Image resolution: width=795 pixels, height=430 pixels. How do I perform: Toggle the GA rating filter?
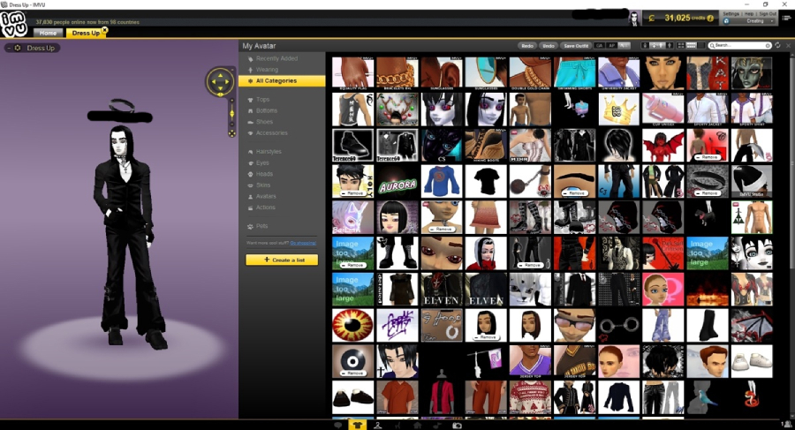(x=600, y=46)
